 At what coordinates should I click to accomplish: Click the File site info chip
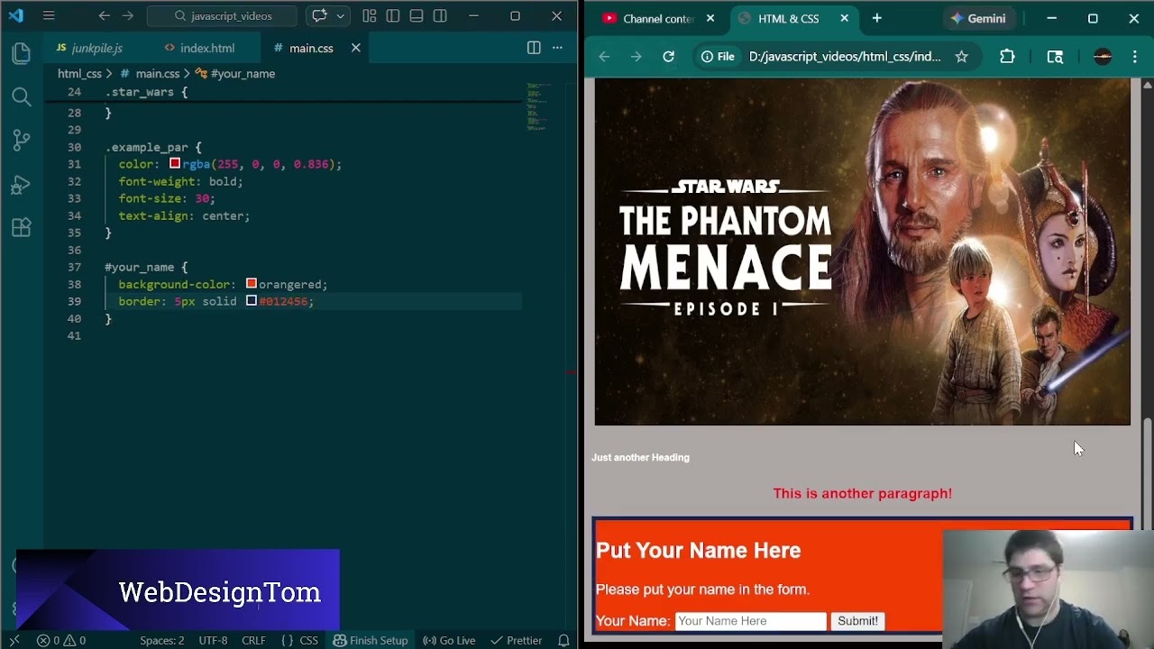click(719, 57)
